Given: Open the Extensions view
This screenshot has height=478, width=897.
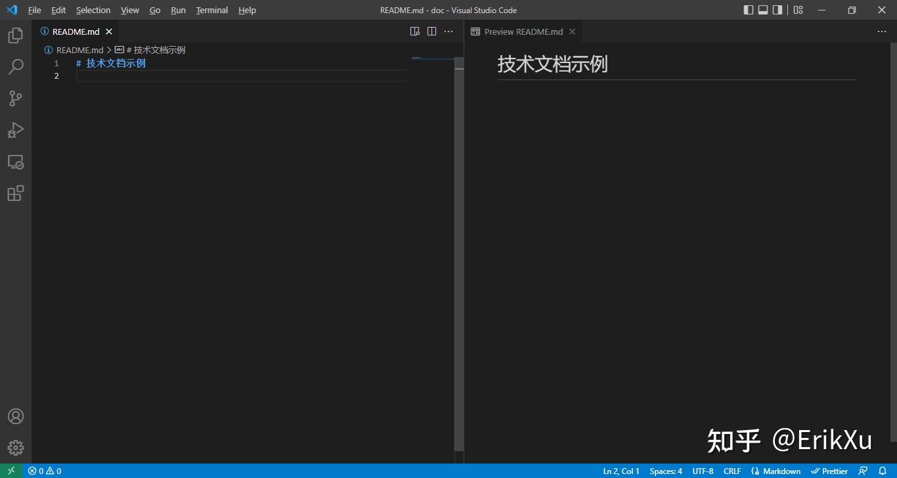Looking at the screenshot, I should (15, 193).
